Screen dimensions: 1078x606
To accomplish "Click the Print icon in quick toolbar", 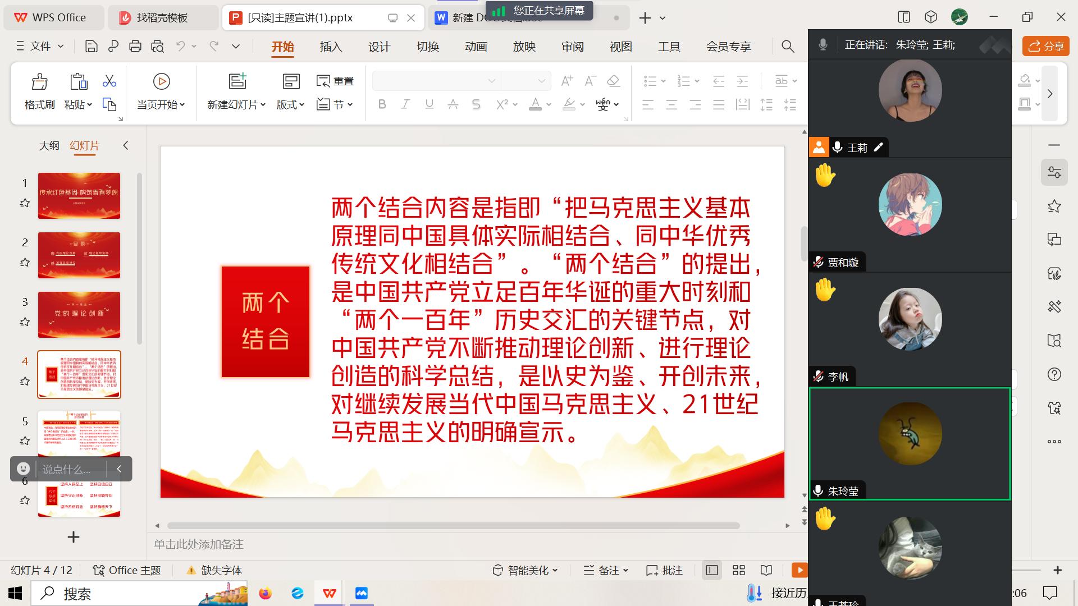I will point(135,47).
